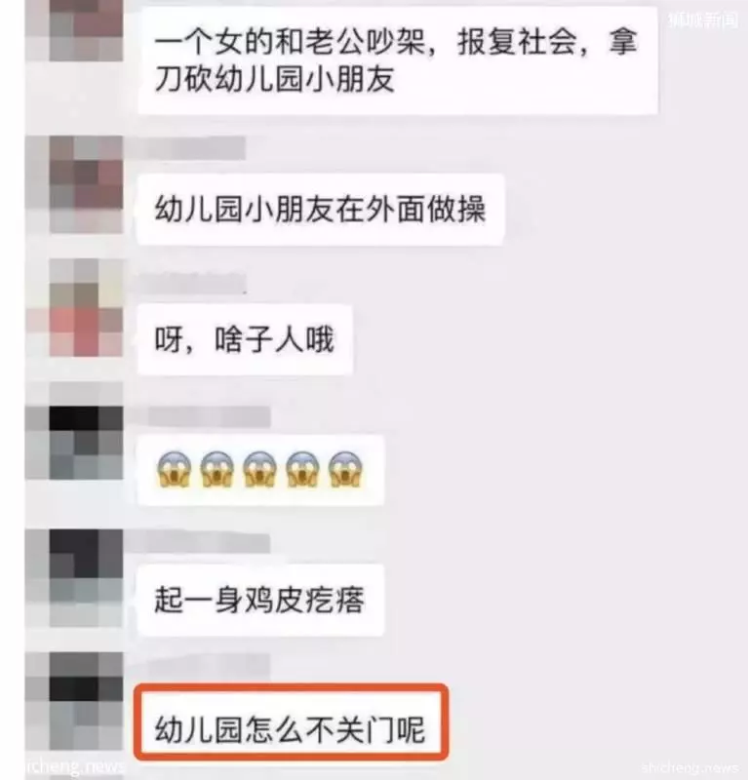The width and height of the screenshot is (748, 780).
Task: Tap the 幼儿园小朋友在外面做操 message bubble
Action: coord(321,210)
